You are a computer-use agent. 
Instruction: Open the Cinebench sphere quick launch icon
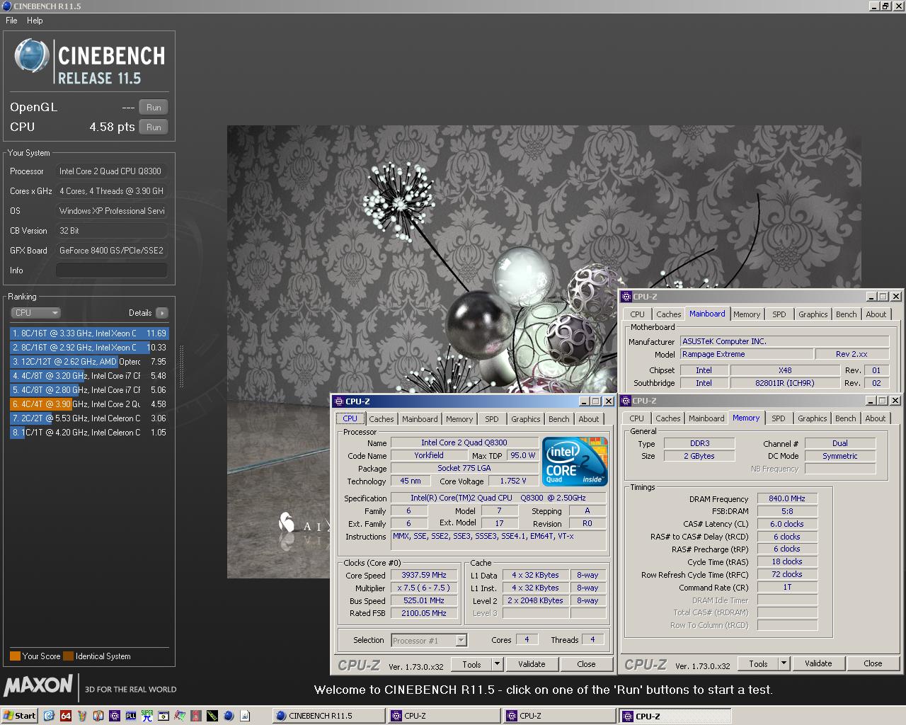click(x=229, y=716)
